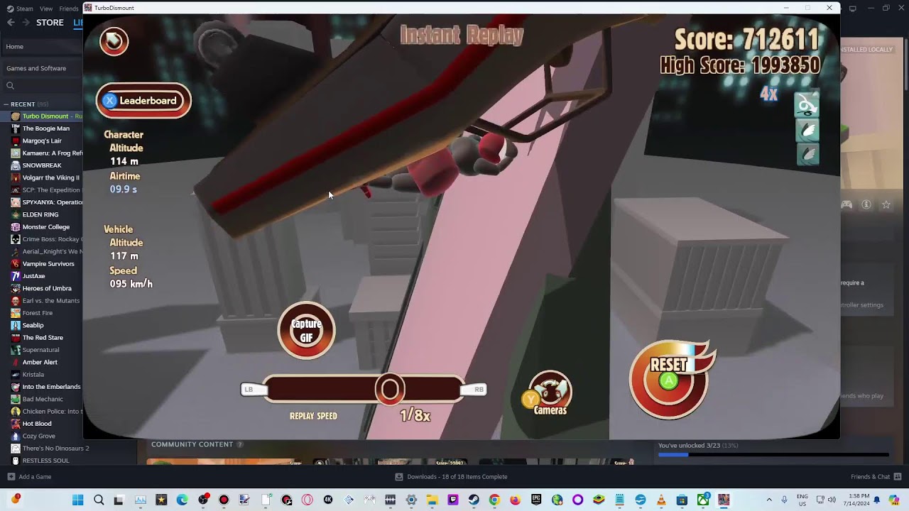
Task: Click the Home button in Steam library
Action: pos(41,47)
